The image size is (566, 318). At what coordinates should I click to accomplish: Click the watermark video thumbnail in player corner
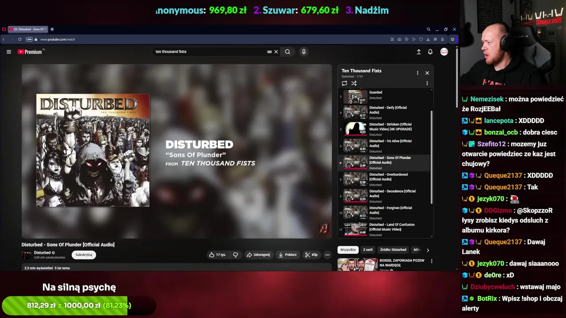[324, 228]
